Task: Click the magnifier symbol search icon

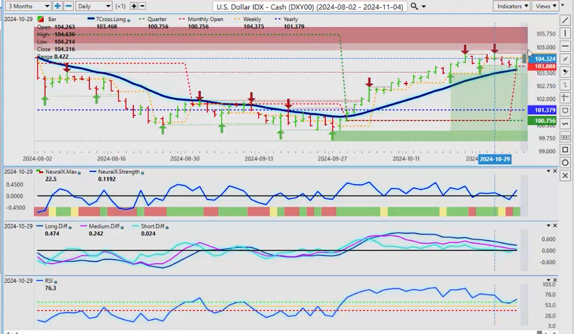Action: click(415, 6)
